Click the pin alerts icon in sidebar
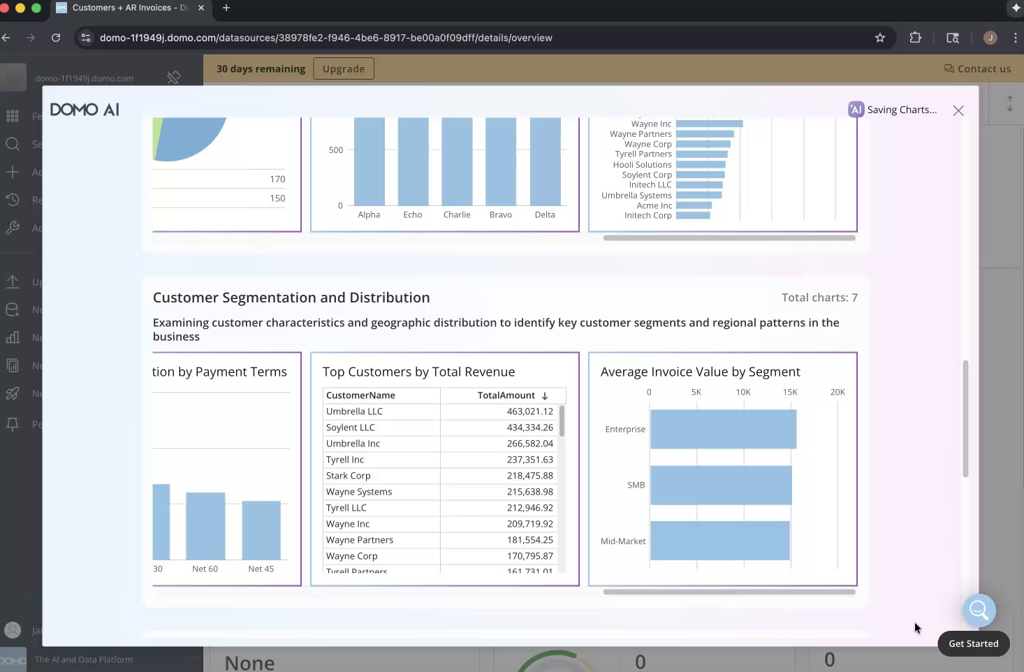Viewport: 1024px width, 672px height. [x=13, y=424]
